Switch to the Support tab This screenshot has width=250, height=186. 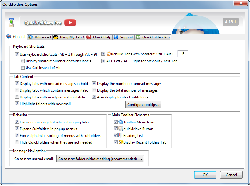pos(123,37)
